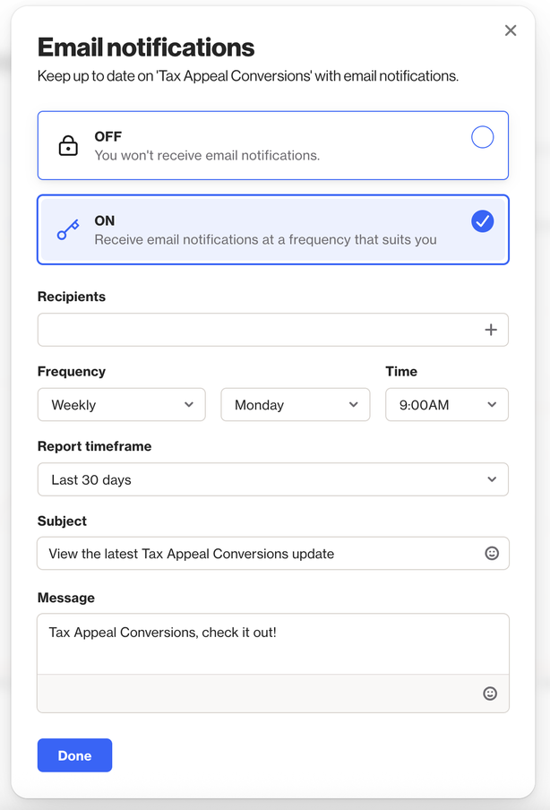Open the Weekly frequency dropdown
Screen dimensions: 550x810
(122, 405)
